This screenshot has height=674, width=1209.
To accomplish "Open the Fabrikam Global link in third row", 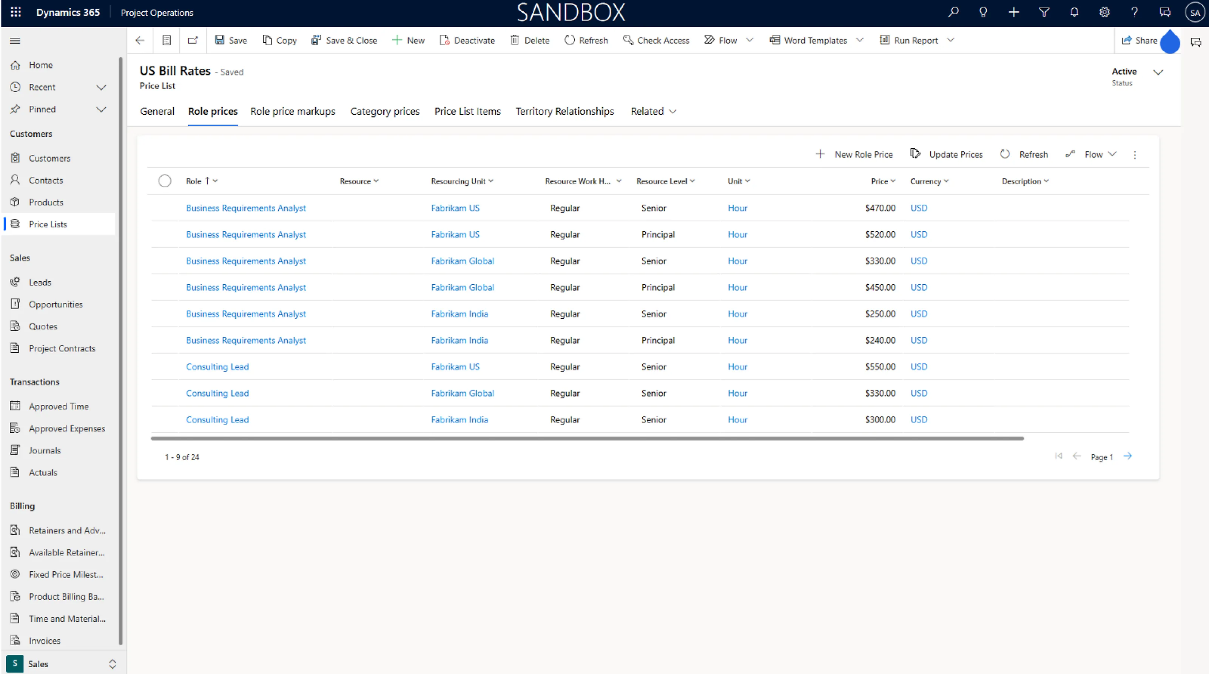I will pyautogui.click(x=462, y=261).
